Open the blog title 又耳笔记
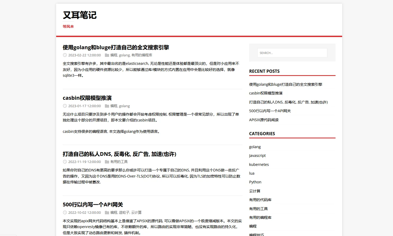Viewport: 393px width, 236px height. 80,15
